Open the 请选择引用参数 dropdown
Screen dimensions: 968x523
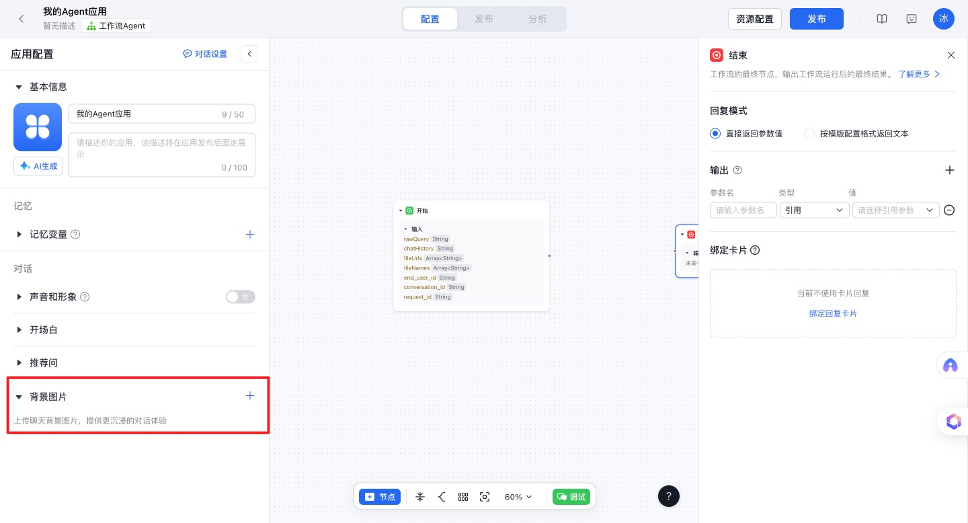(x=896, y=210)
